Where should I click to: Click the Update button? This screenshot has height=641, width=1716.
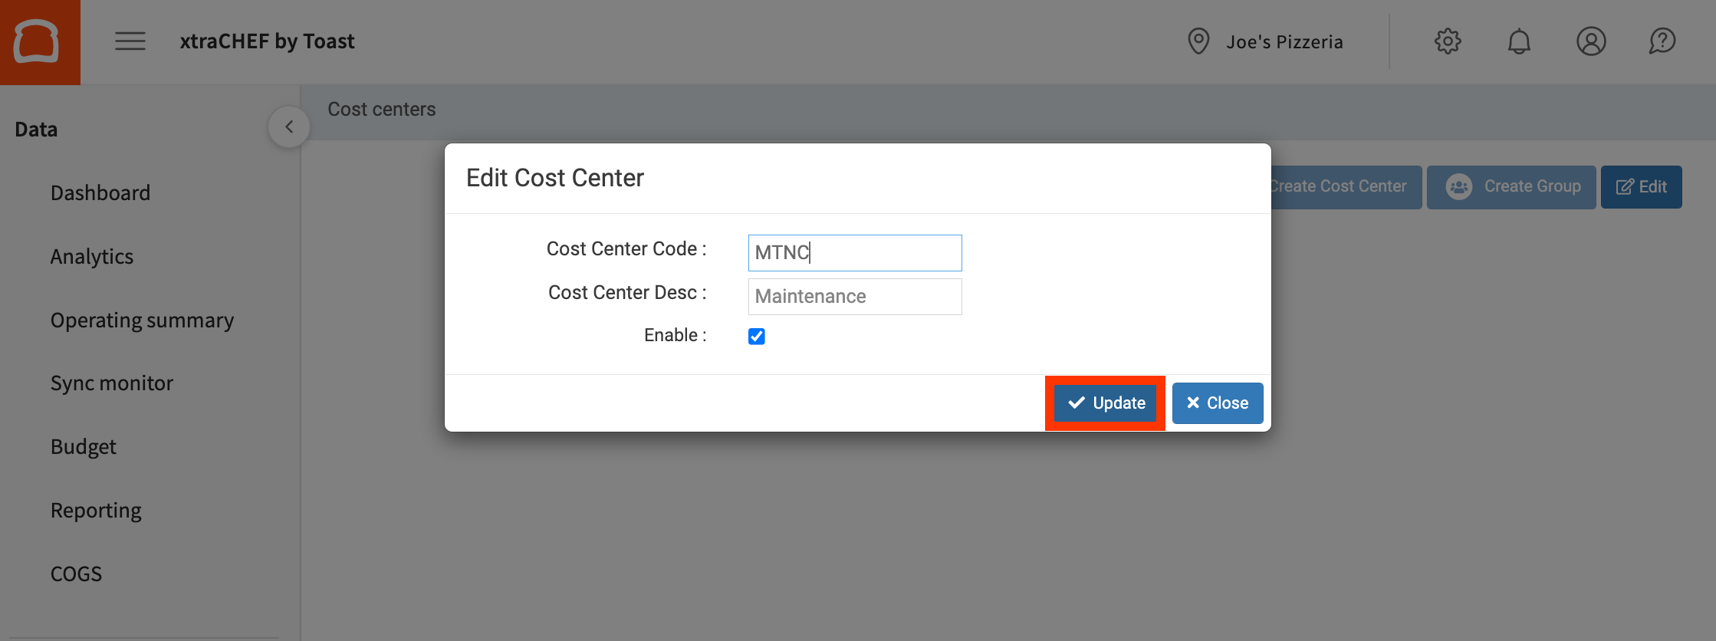pos(1106,403)
